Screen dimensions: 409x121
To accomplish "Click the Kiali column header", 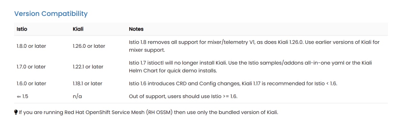I will [x=78, y=29].
